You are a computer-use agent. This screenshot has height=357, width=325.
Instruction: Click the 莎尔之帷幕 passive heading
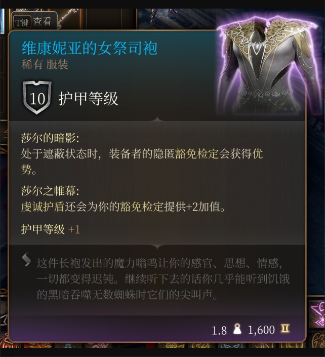[x=50, y=191]
